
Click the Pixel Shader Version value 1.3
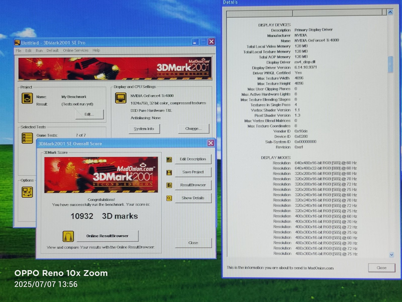[297, 115]
